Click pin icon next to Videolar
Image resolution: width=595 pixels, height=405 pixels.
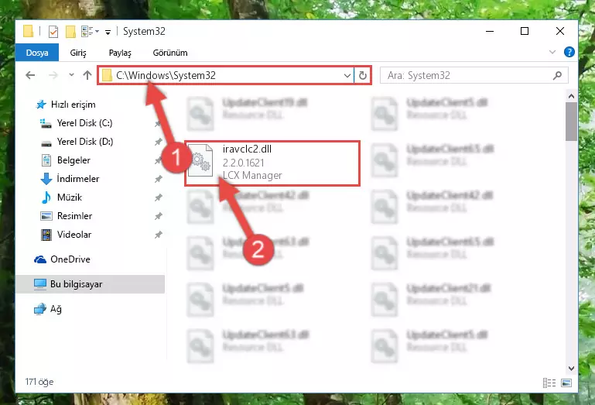(x=159, y=235)
